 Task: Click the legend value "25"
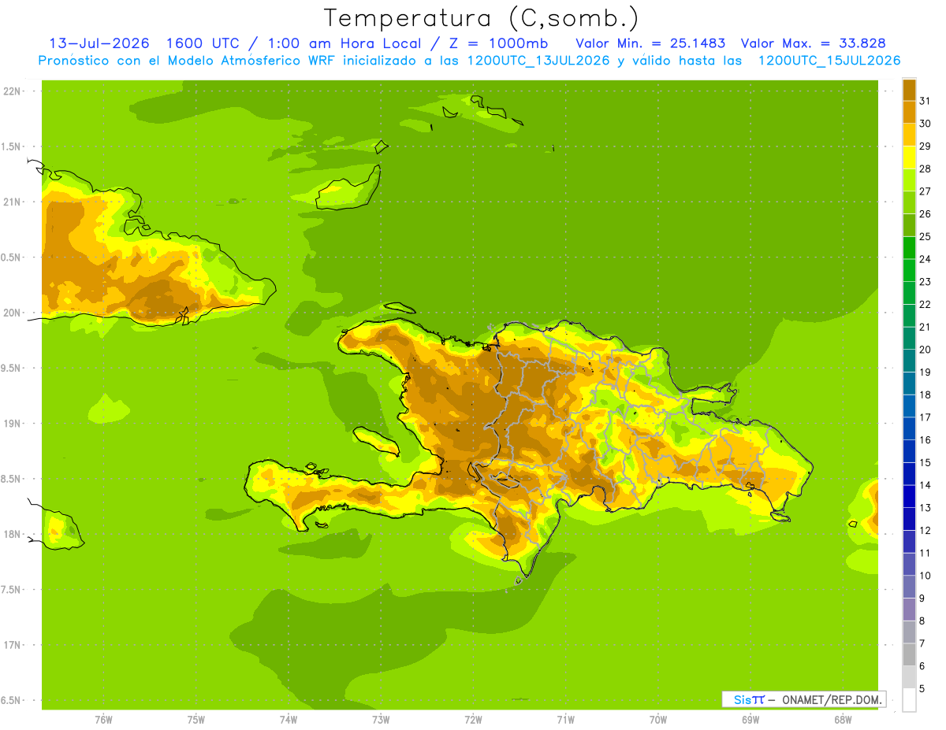tap(925, 236)
